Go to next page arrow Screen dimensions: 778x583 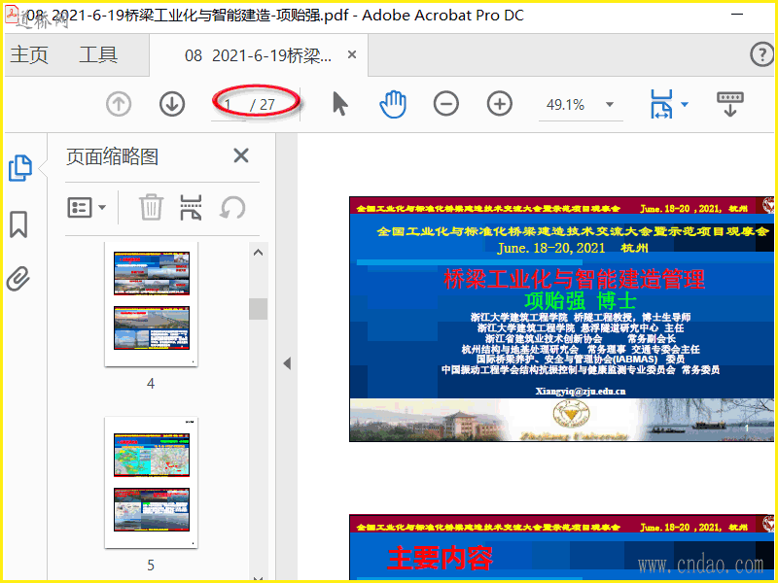coord(172,105)
